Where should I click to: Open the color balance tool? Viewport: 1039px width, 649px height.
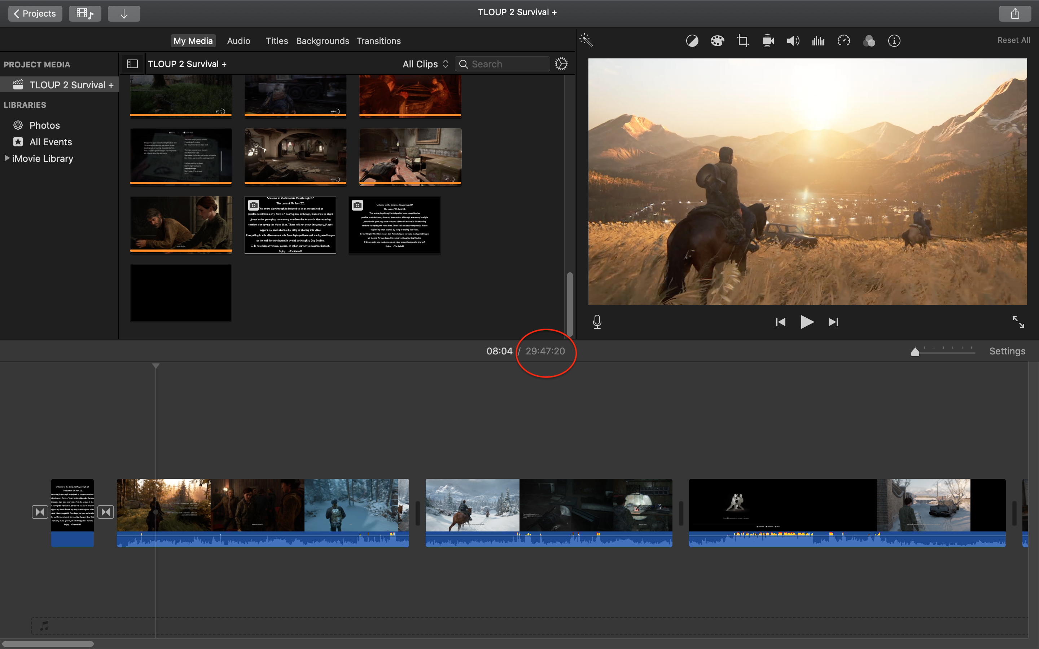click(692, 41)
